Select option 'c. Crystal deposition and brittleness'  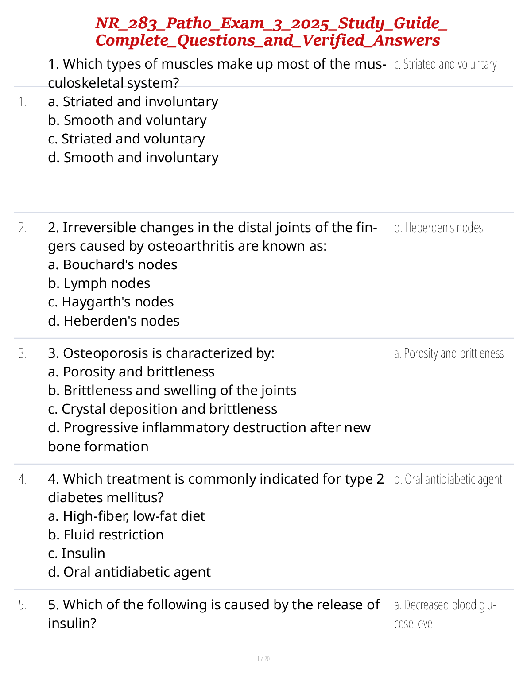pos(163,409)
